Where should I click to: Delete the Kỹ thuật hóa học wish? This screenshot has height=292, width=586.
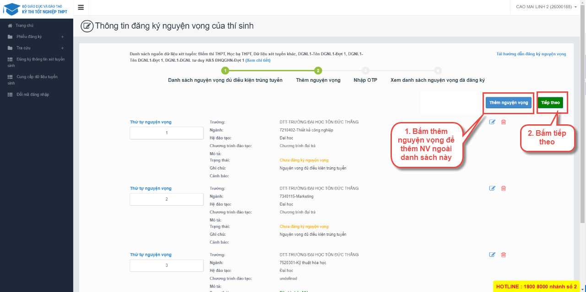pos(504,255)
